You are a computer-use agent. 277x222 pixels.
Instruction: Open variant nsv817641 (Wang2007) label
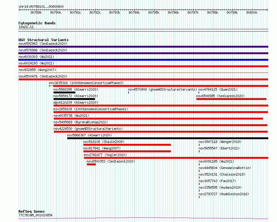pyautogui.click(x=102, y=148)
